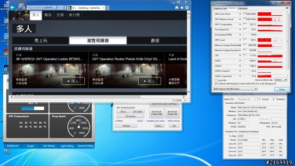Click the Battlelog address bar
Image resolution: width=295 pixels, height=166 pixels.
coord(41,8)
